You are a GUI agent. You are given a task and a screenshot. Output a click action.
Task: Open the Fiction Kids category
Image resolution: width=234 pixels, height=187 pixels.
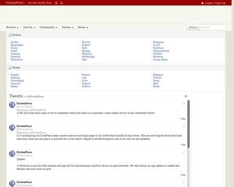pos(85,48)
